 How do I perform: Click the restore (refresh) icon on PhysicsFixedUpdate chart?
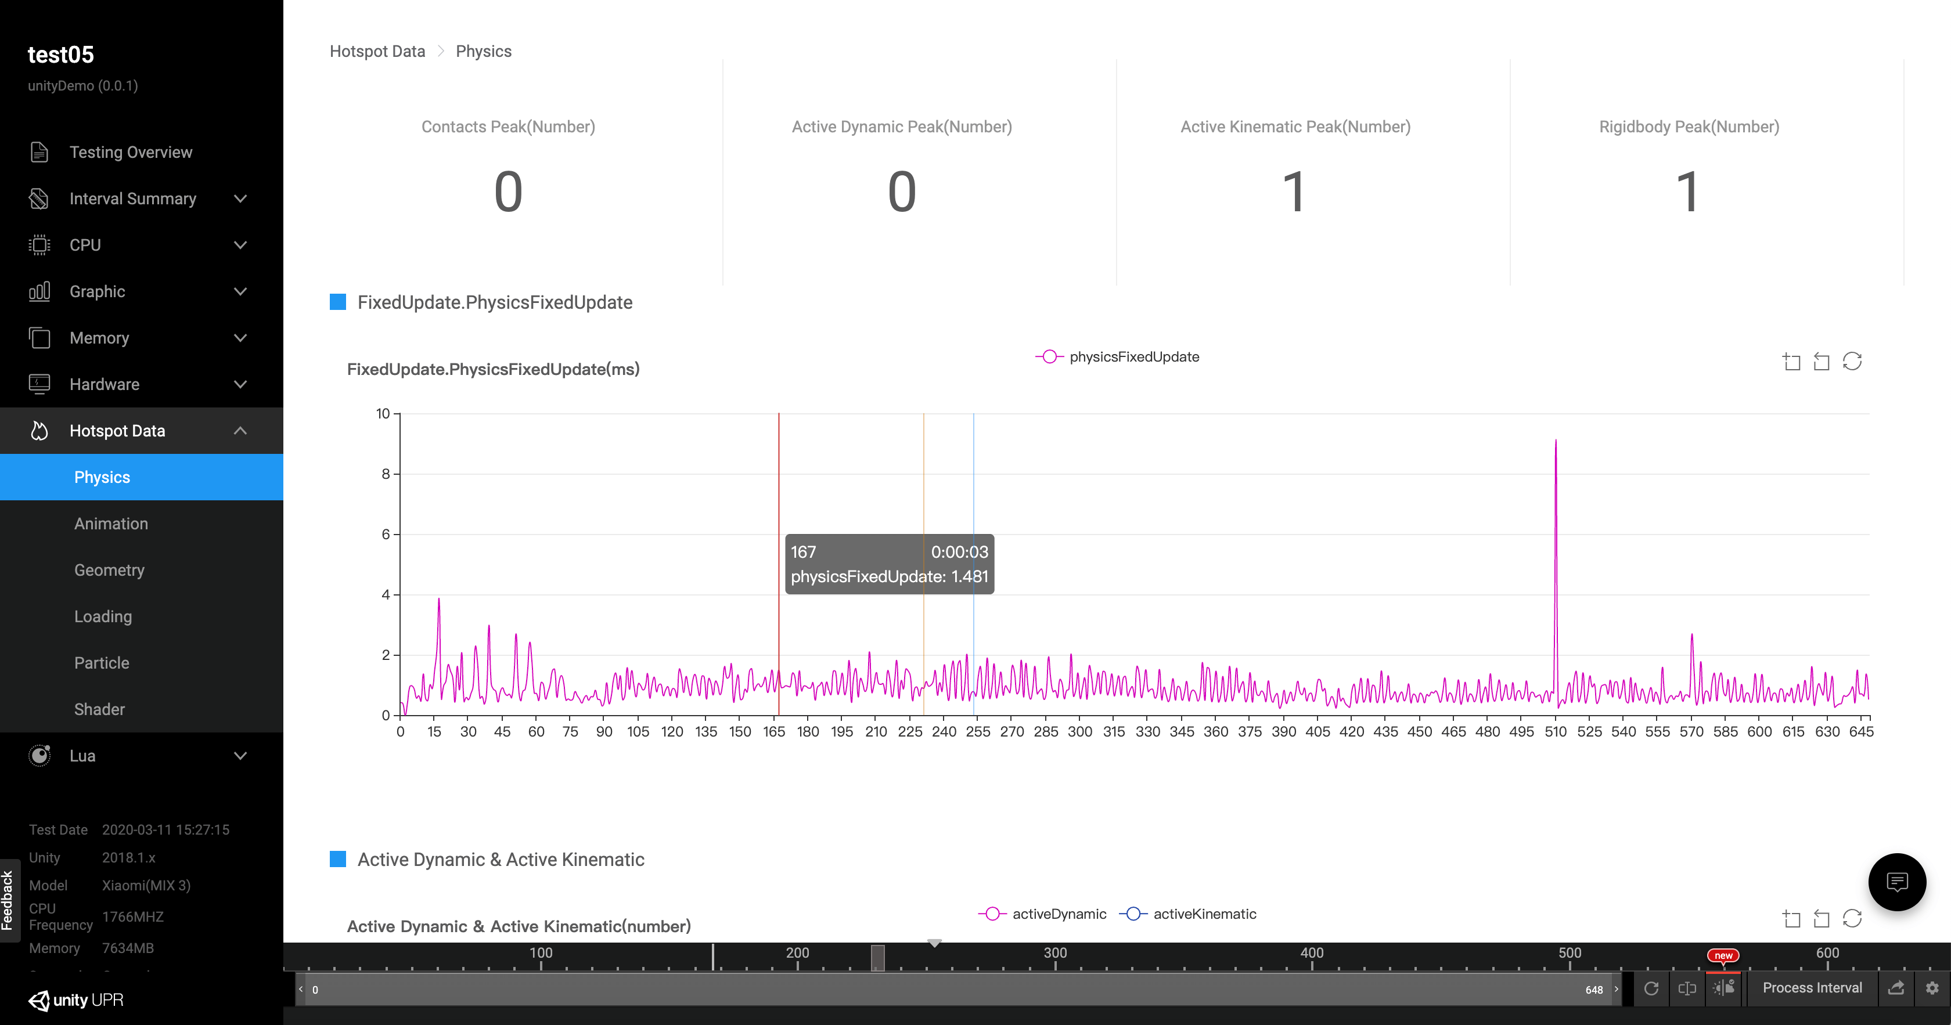1852,362
